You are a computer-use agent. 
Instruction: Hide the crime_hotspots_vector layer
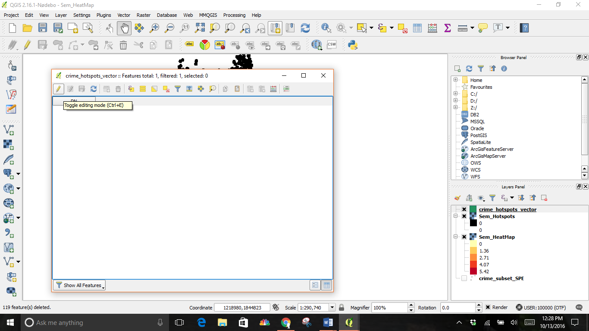[464, 209]
